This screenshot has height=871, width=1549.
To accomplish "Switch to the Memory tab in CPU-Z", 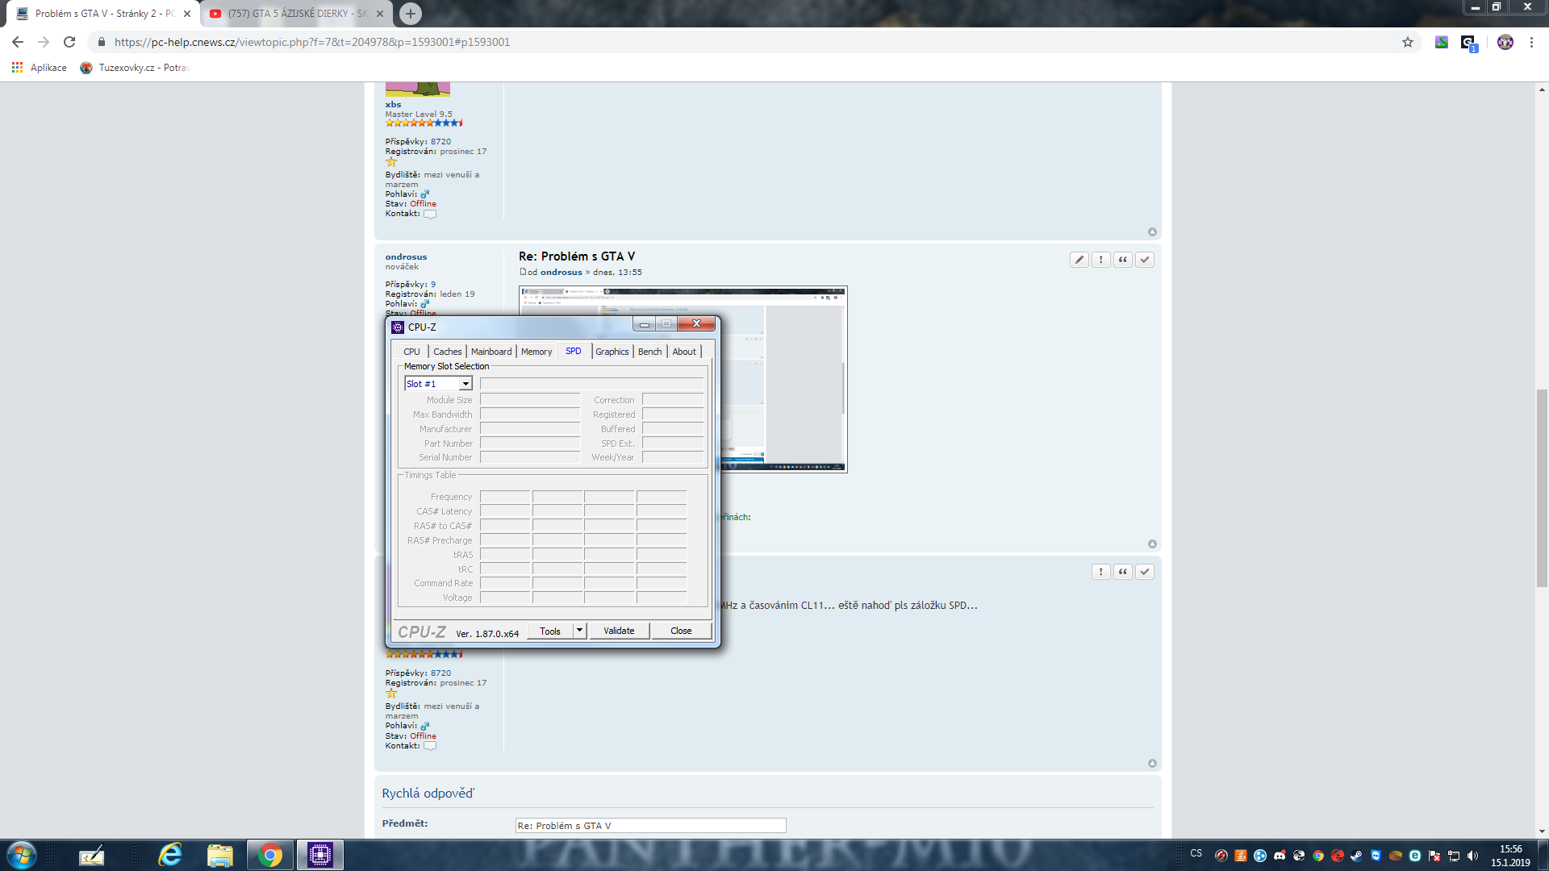I will click(x=536, y=352).
